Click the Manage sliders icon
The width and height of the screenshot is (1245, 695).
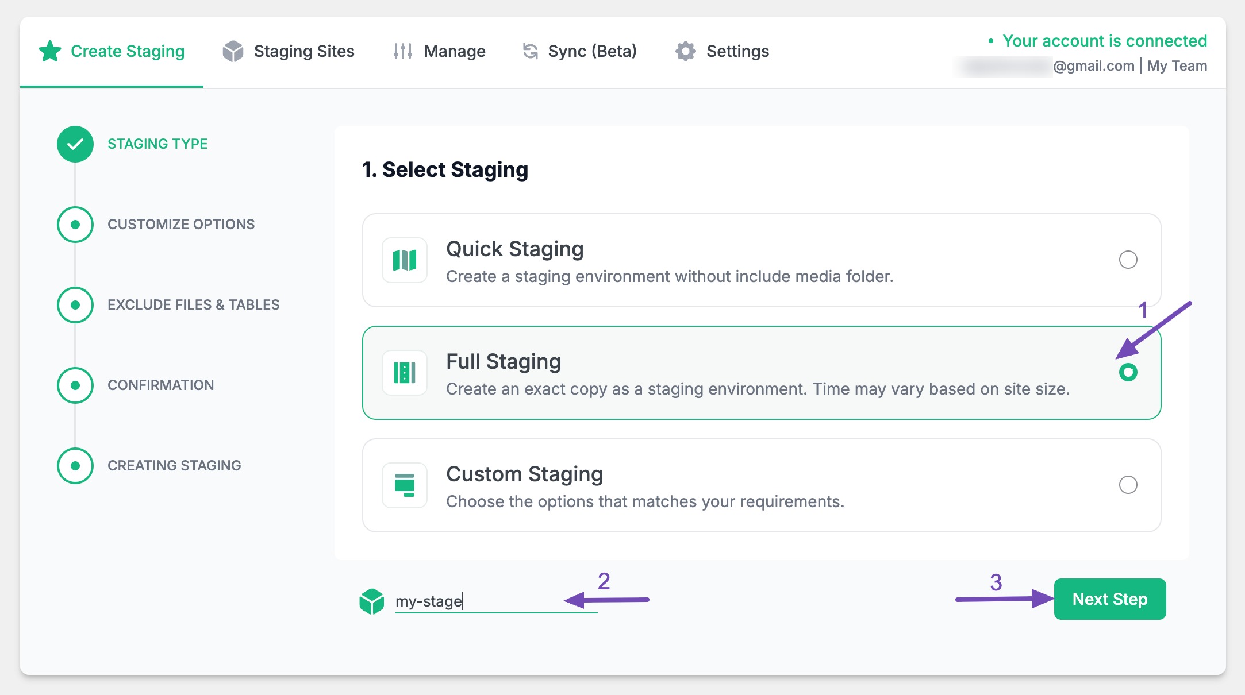click(x=402, y=51)
